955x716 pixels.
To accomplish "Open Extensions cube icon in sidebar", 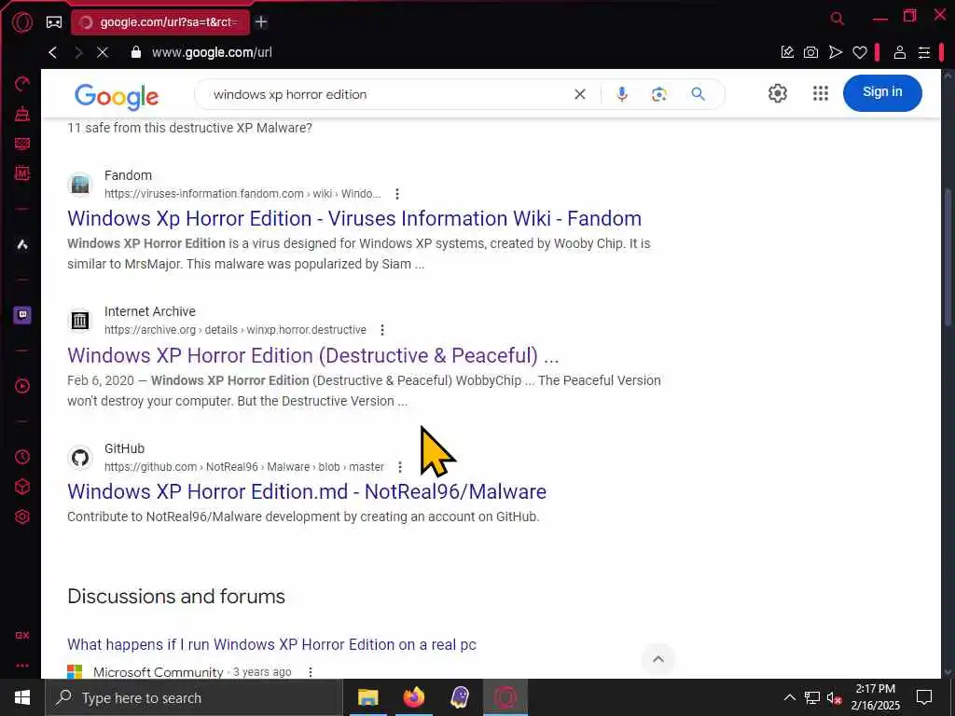I will (x=22, y=487).
